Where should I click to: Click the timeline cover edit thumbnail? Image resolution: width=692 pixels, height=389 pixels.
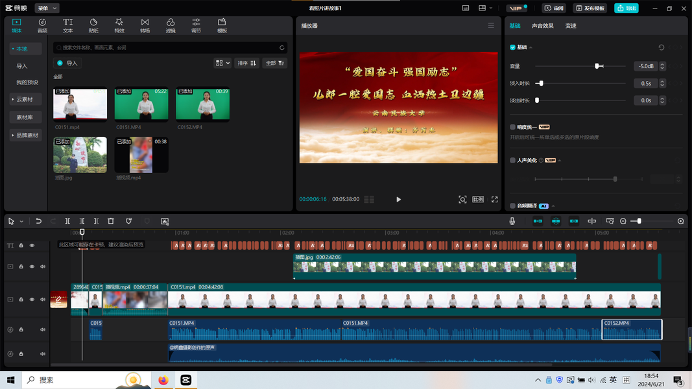(59, 300)
